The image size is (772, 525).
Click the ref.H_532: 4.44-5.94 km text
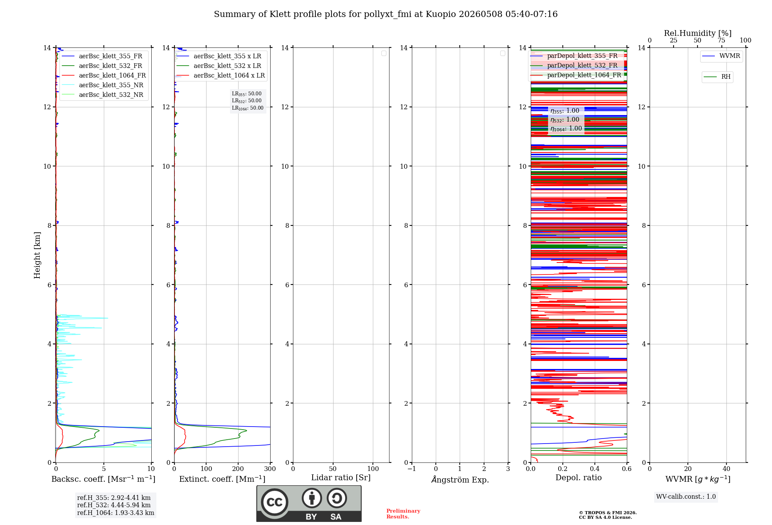(114, 505)
